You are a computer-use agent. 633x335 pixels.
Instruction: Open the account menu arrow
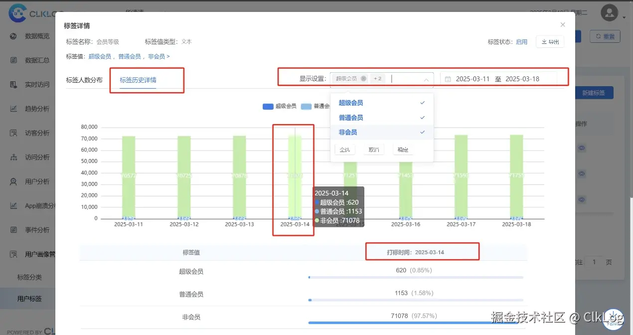(624, 18)
